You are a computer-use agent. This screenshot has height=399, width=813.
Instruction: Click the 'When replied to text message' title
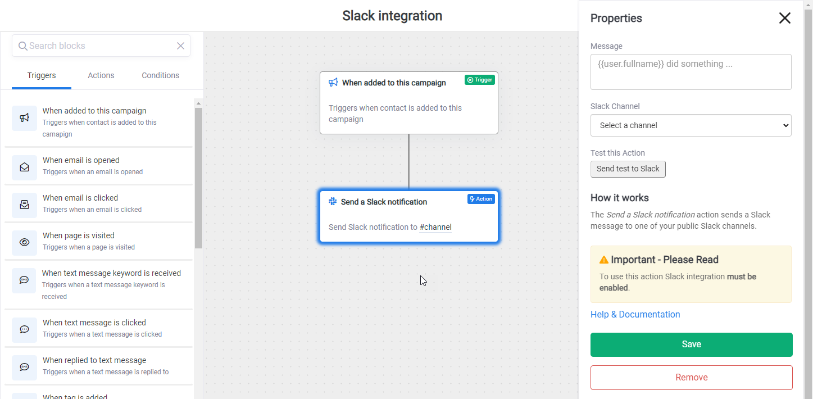pyautogui.click(x=94, y=360)
